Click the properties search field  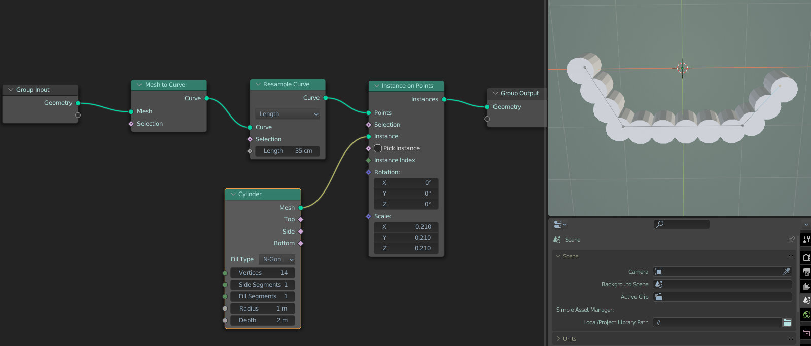(682, 224)
